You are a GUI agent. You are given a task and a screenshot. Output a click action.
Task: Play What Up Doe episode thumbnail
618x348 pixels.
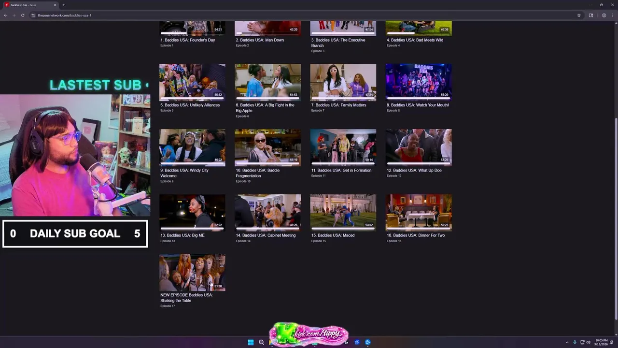(419, 147)
